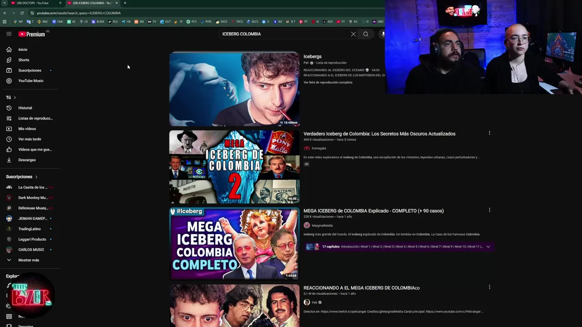Open options menu for MEGA ICEBERG de COLOMBIA Explicado
The height and width of the screenshot is (327, 582).
click(489, 210)
